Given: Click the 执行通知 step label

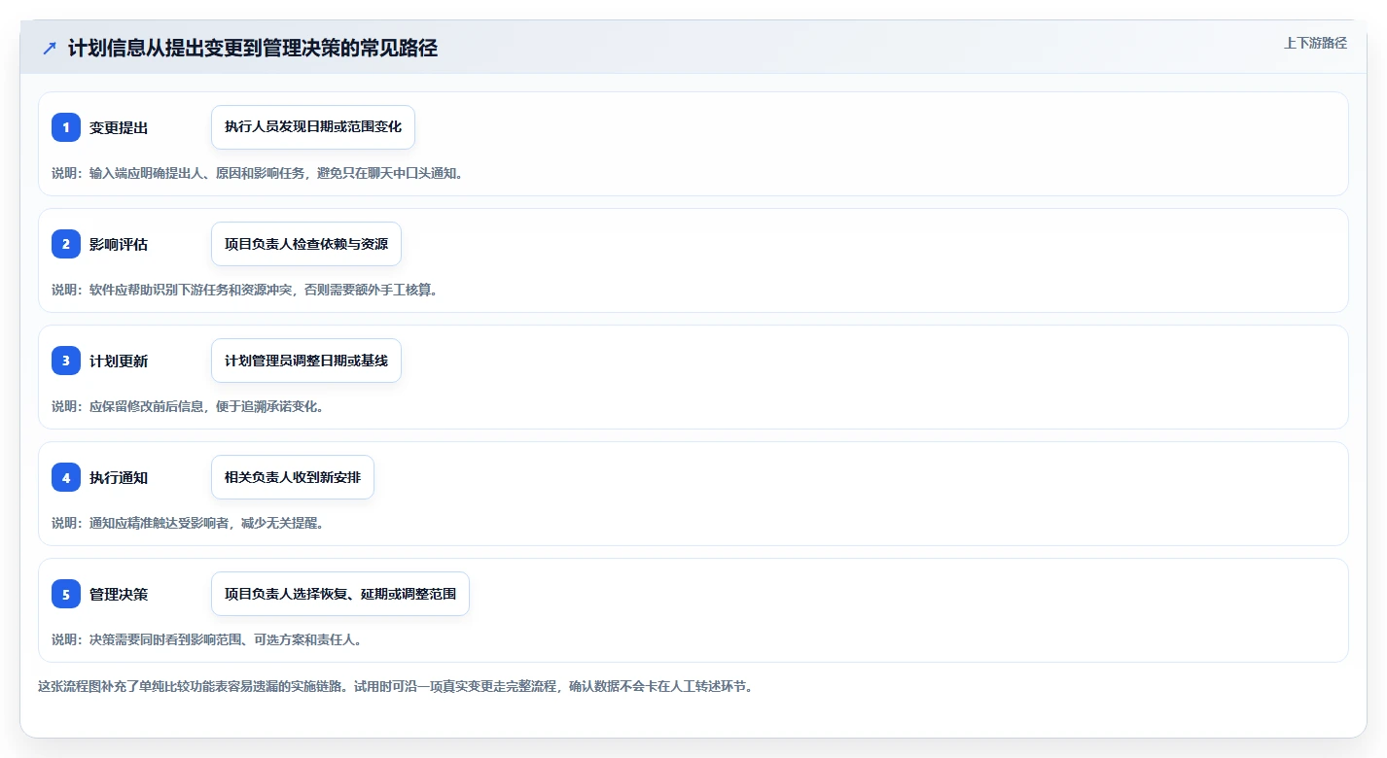Looking at the screenshot, I should click(119, 477).
